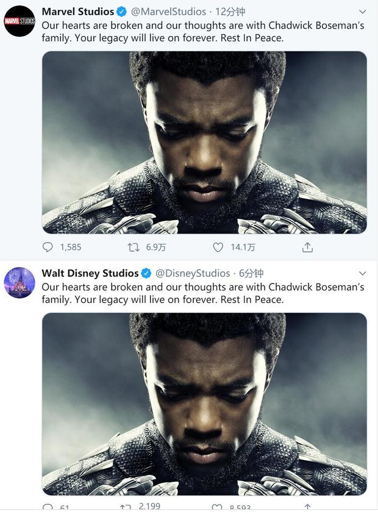This screenshot has width=378, height=514.
Task: Open Marvel Studios profile avatar
Action: click(20, 21)
